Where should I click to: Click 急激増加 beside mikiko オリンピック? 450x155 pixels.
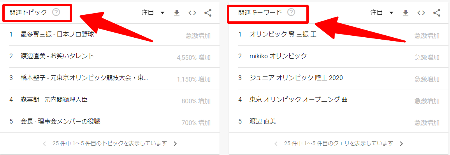click(427, 57)
